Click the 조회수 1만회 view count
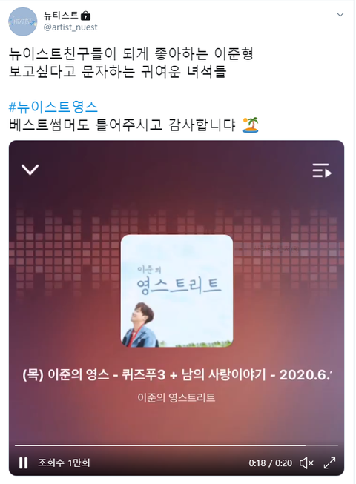Screen dimensions: 356x484 pos(64,463)
